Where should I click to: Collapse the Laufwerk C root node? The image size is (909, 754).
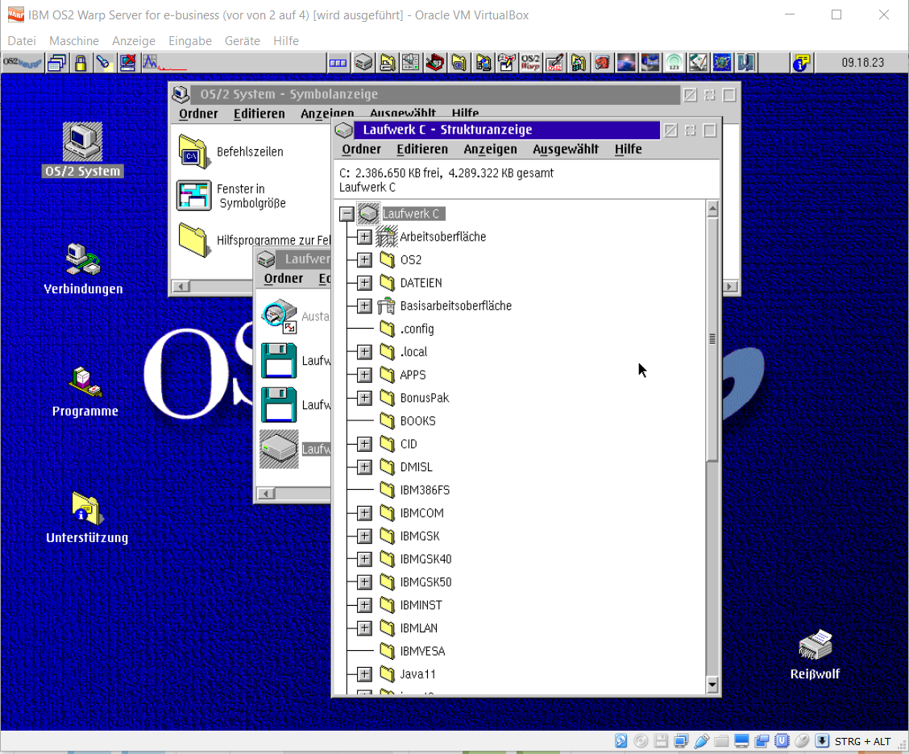point(347,213)
